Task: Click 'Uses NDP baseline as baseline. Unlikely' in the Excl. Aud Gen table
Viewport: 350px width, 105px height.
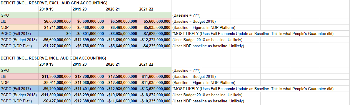Action: (x=208, y=46)
